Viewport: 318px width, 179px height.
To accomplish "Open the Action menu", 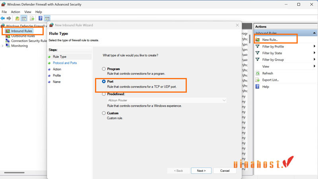I will [16, 12].
